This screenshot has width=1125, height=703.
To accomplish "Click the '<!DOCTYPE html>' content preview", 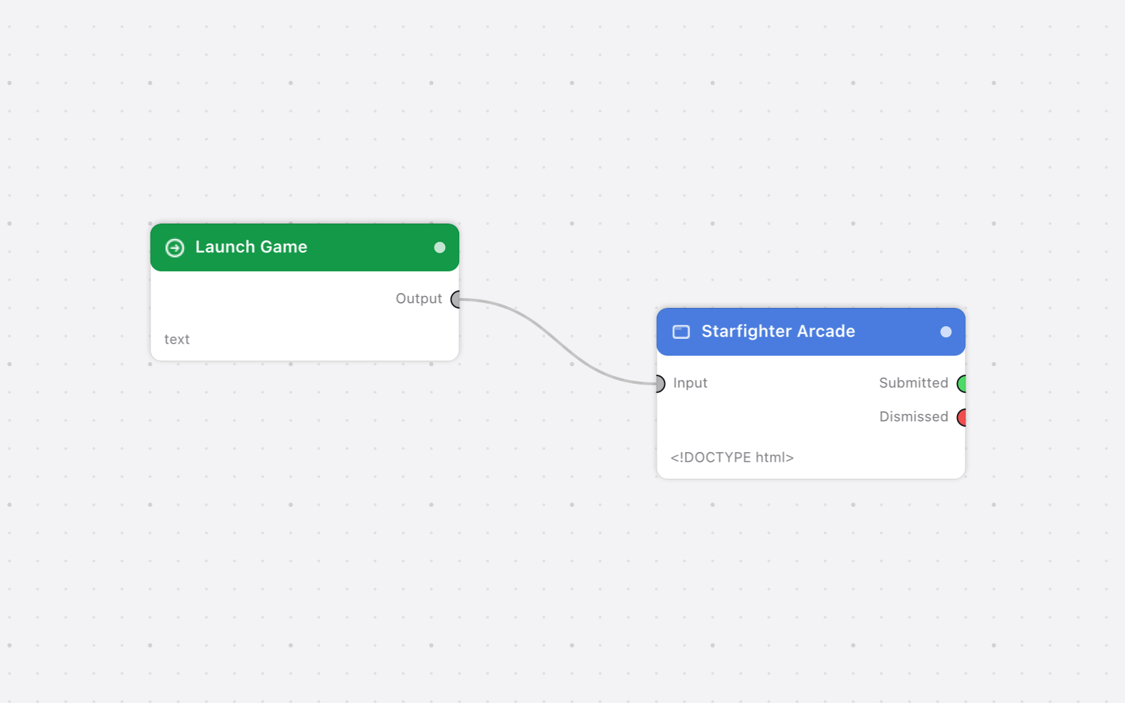I will click(x=732, y=458).
